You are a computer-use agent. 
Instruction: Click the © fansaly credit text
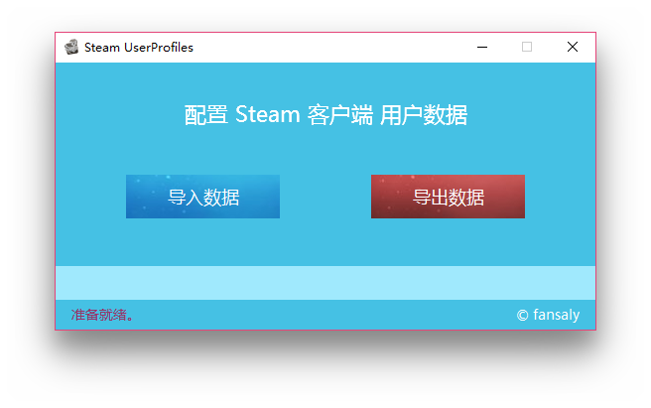click(x=548, y=315)
